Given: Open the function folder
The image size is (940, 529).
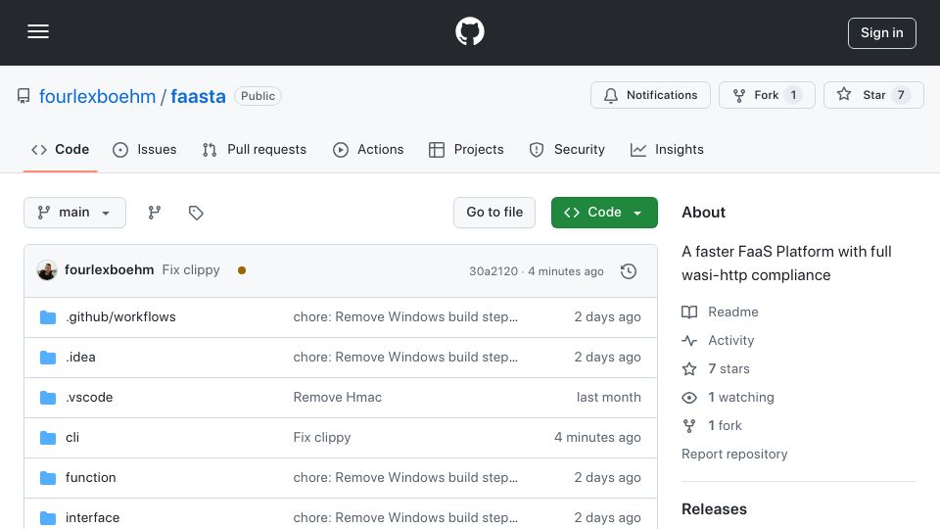Looking at the screenshot, I should (x=90, y=477).
